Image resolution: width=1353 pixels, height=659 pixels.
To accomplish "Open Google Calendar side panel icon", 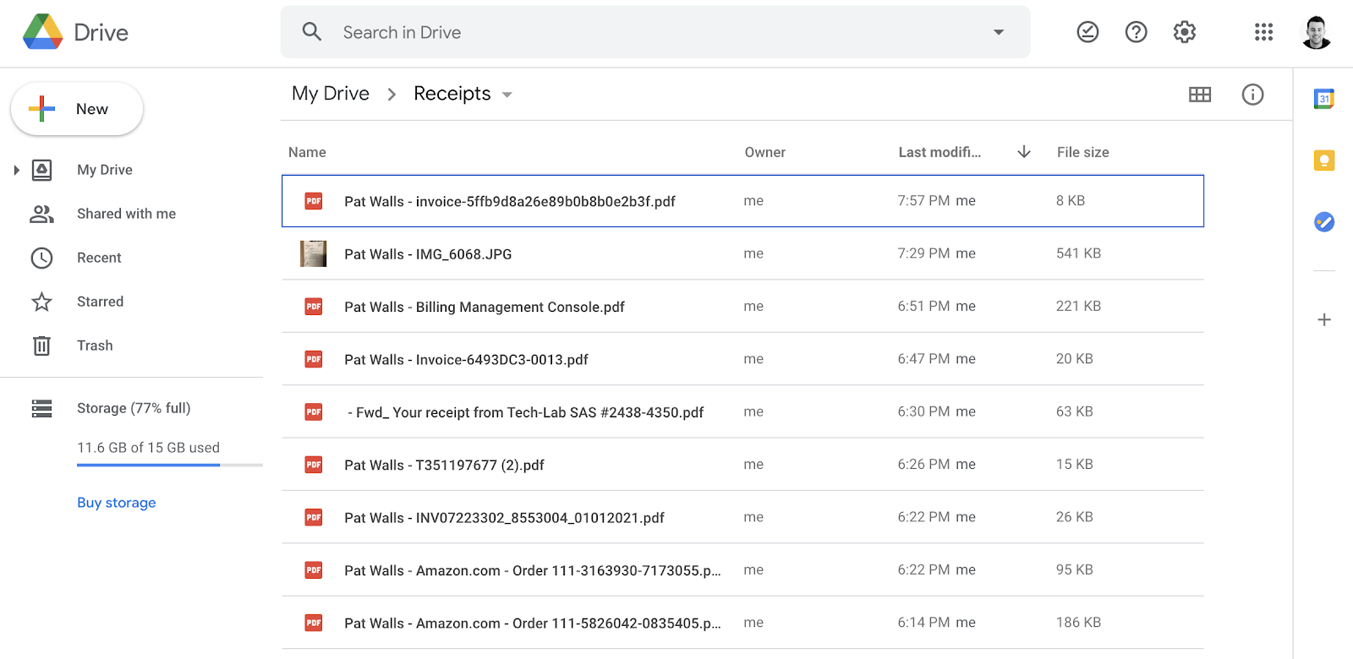I will coord(1324,99).
